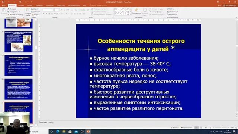Click the Копировать (Copy) button

pyautogui.click(x=13, y=12)
